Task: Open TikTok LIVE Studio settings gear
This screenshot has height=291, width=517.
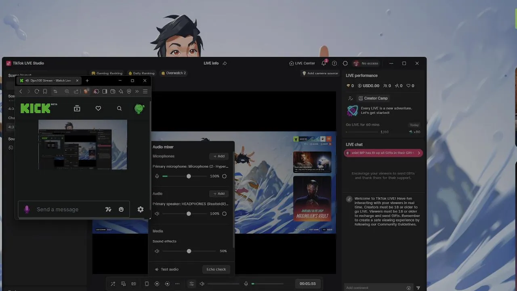Action: [345, 63]
